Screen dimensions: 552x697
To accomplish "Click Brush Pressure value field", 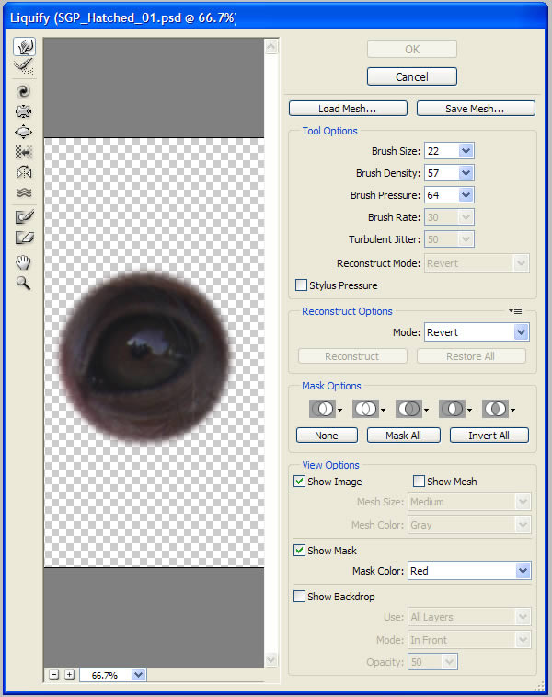I will [x=442, y=194].
